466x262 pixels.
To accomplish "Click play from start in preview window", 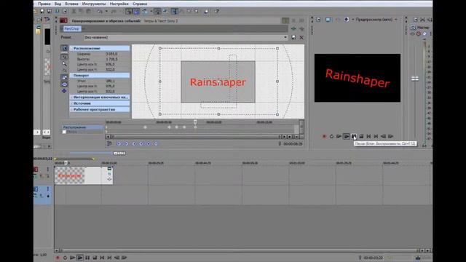I will pyautogui.click(x=339, y=136).
